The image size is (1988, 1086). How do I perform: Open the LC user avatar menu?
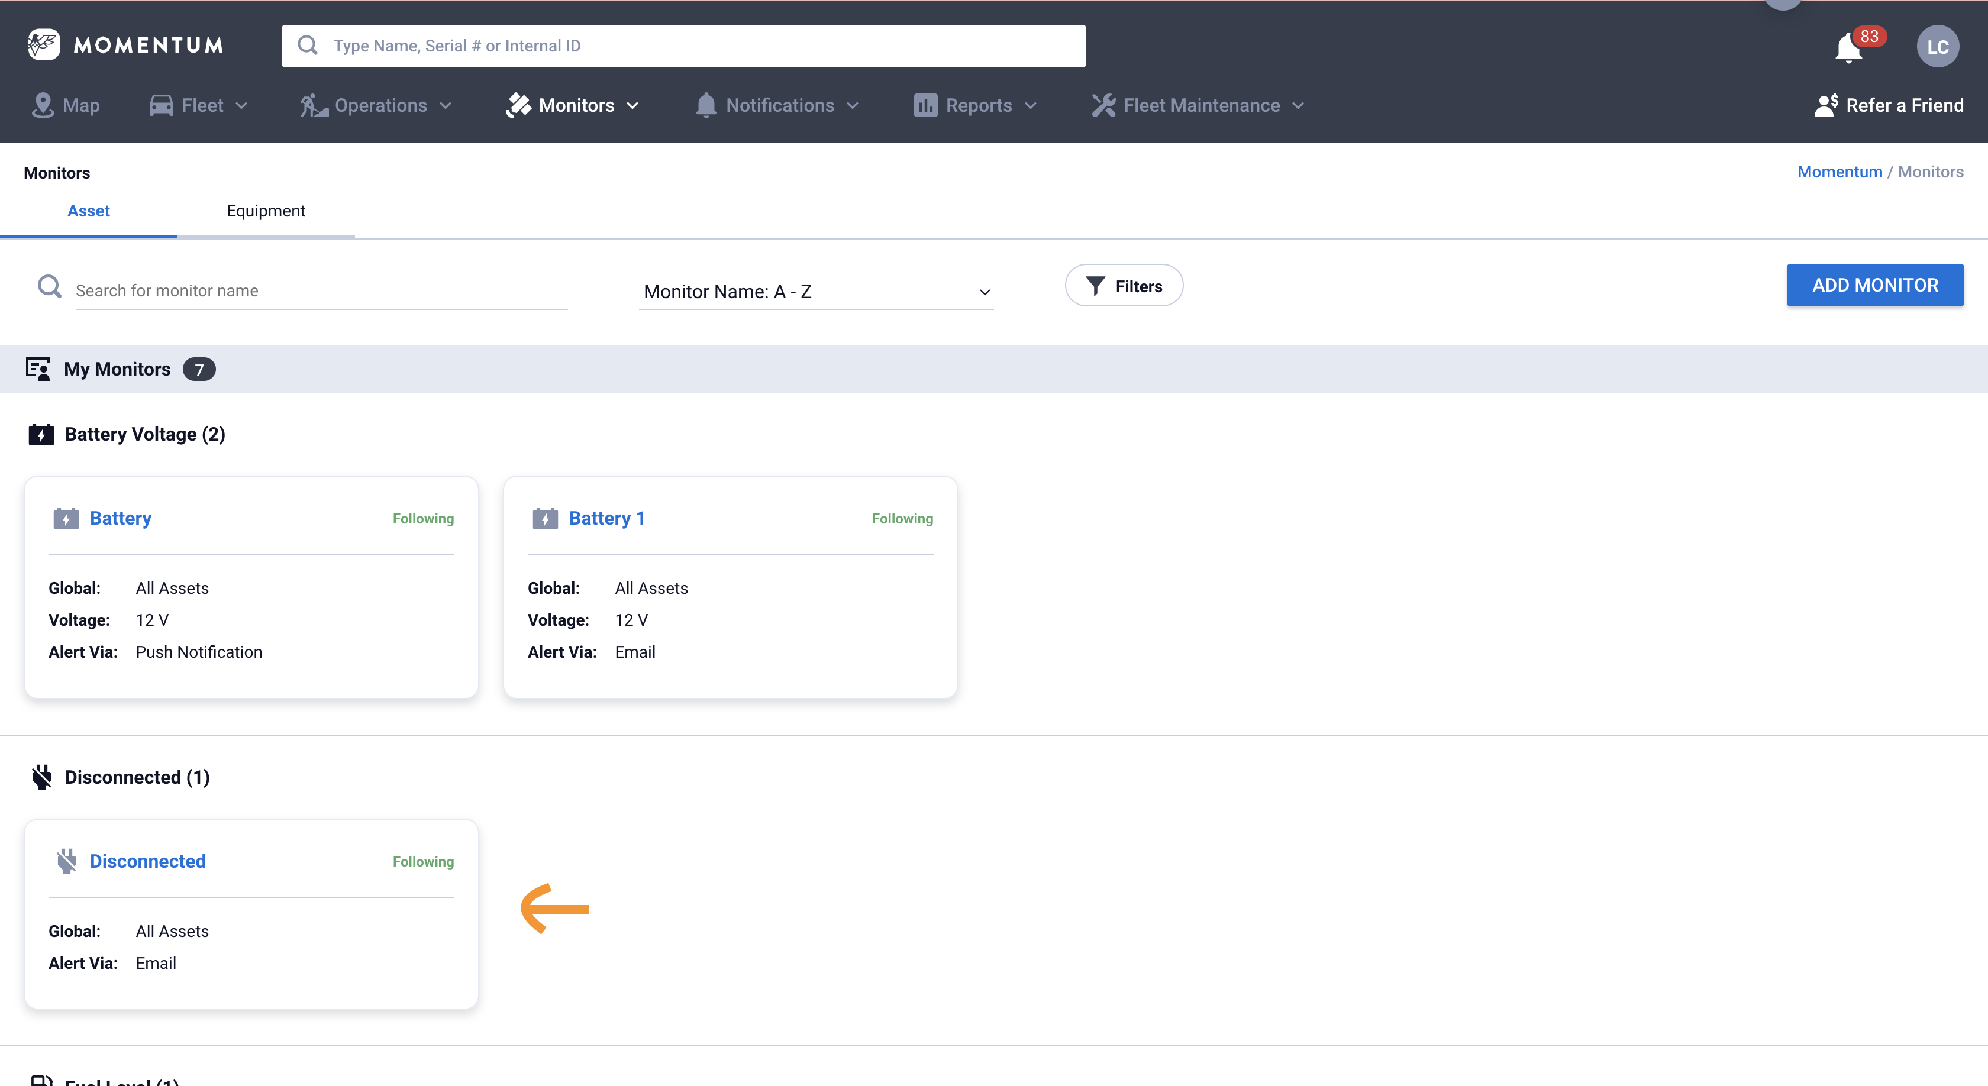(1937, 47)
